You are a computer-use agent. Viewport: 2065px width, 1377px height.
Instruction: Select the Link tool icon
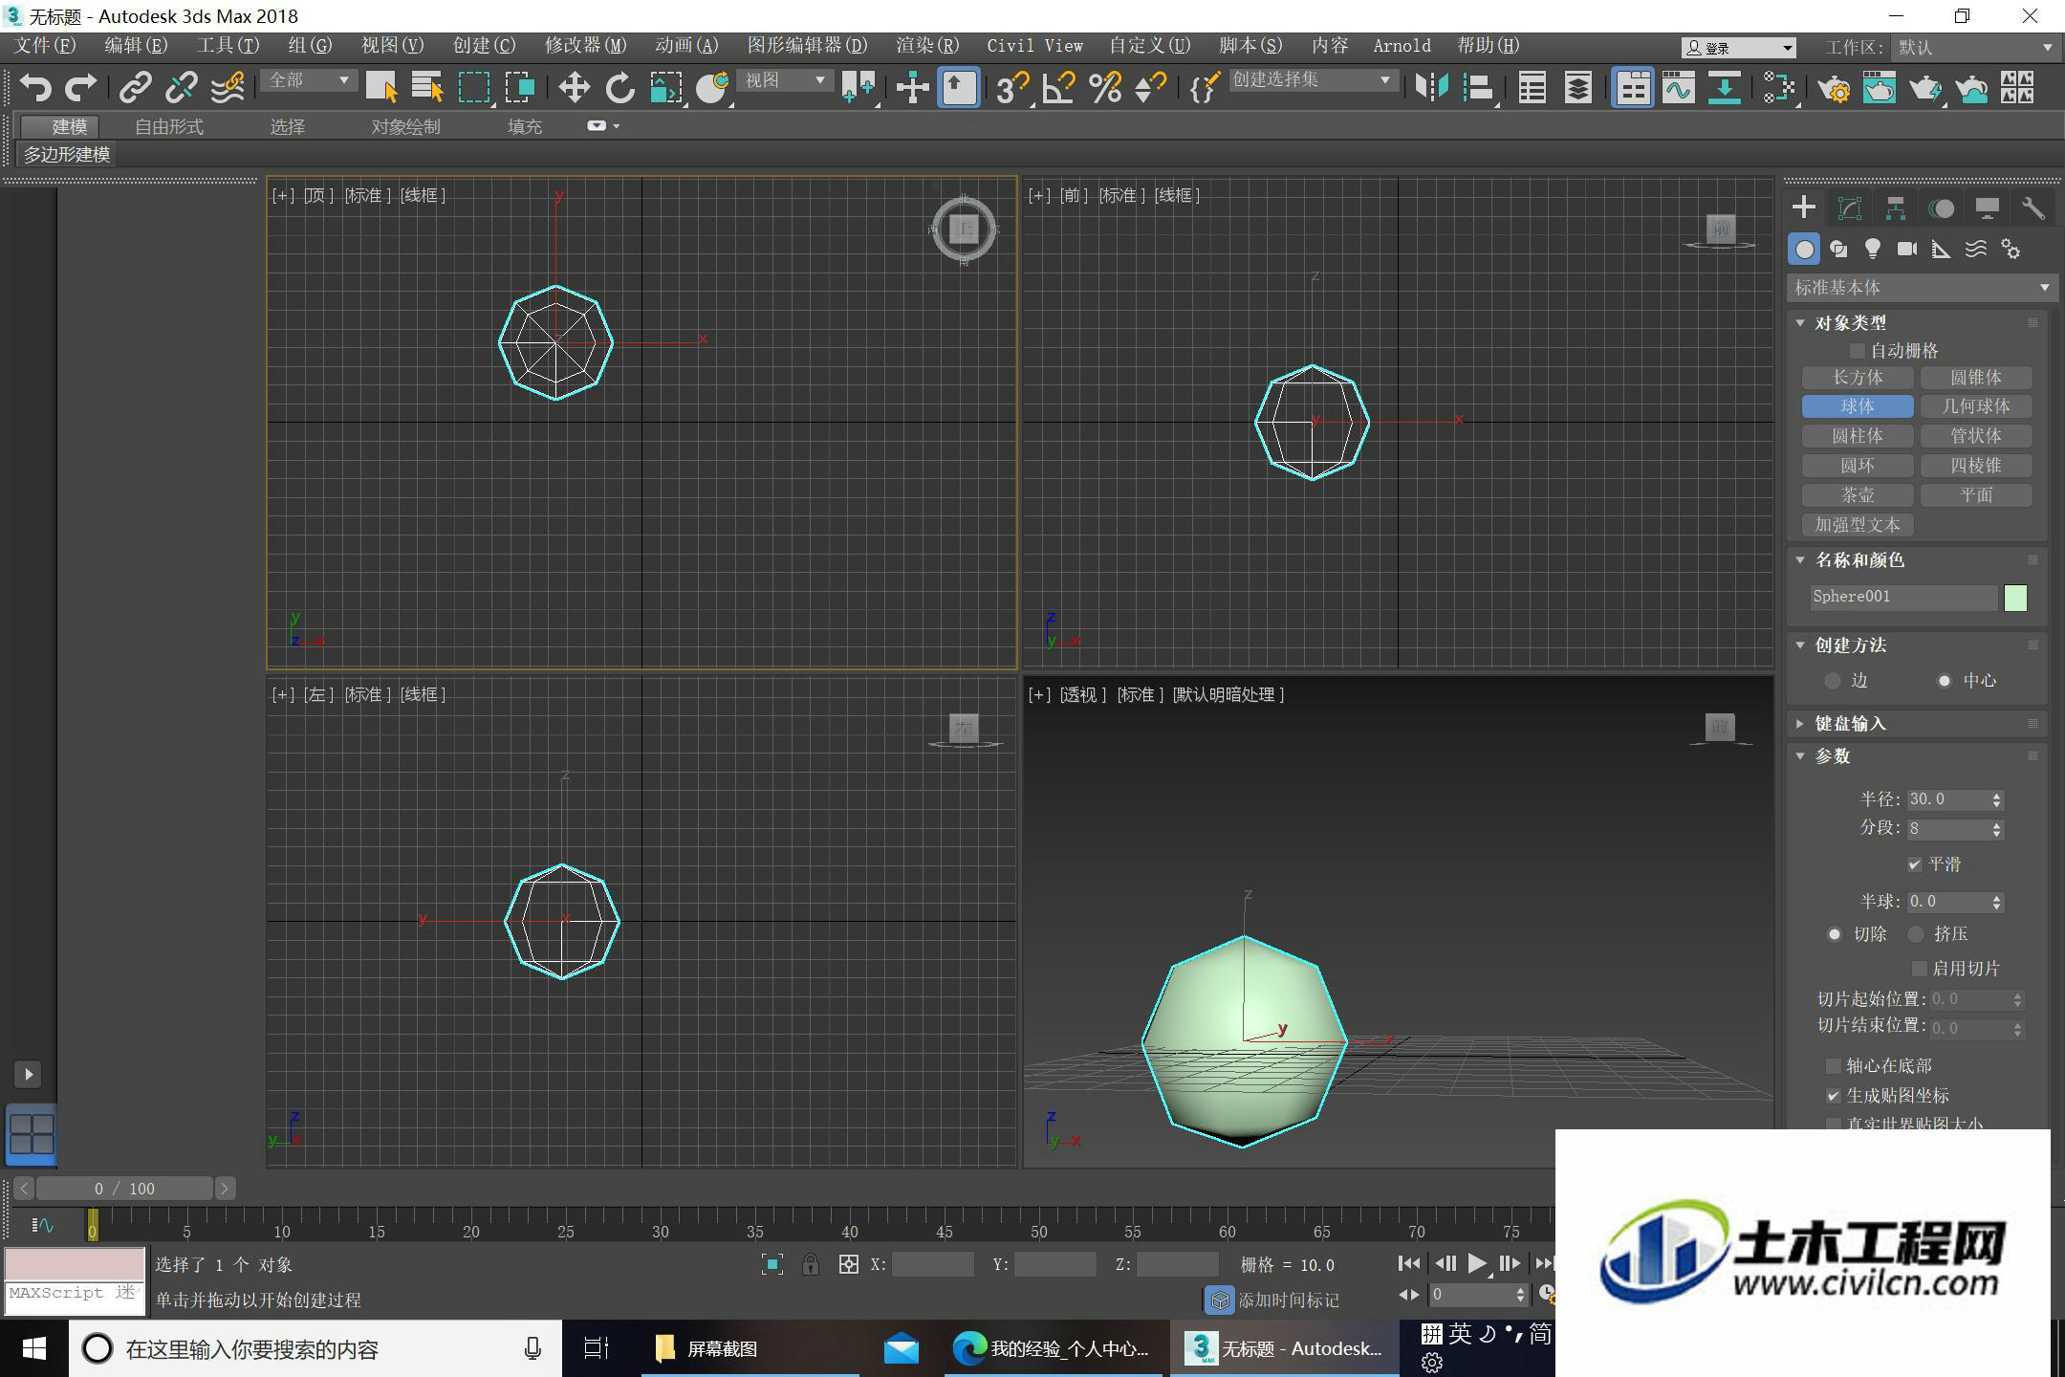[x=135, y=88]
